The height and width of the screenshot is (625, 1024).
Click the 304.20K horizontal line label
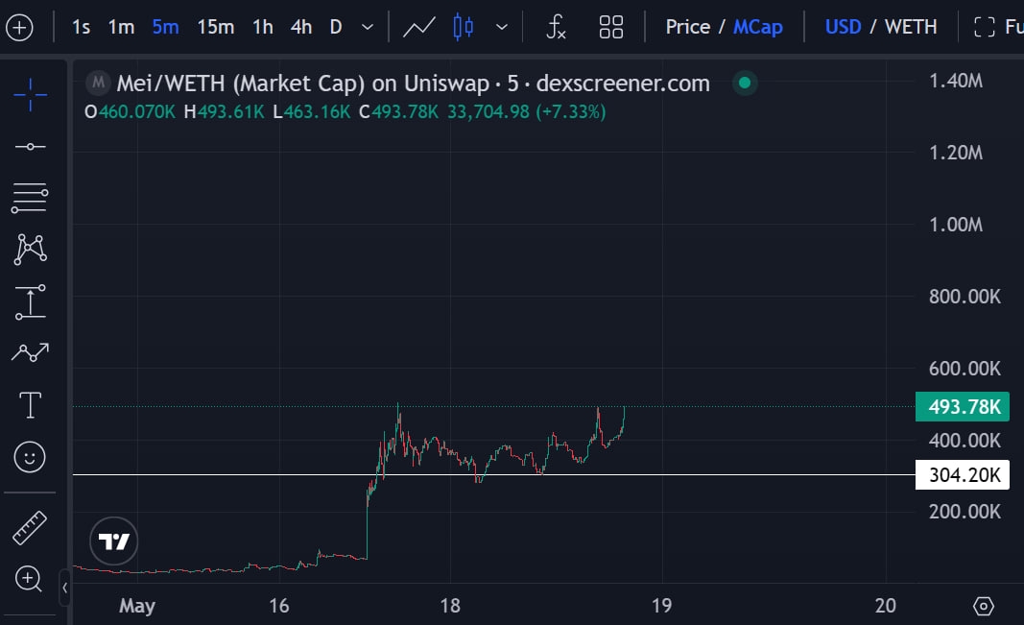click(963, 475)
